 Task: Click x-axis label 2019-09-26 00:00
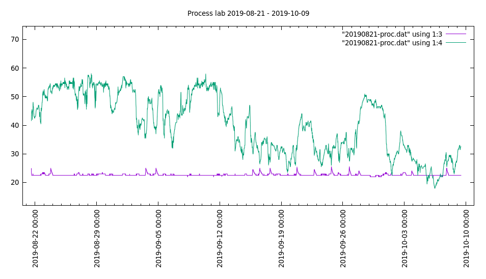[343, 238]
